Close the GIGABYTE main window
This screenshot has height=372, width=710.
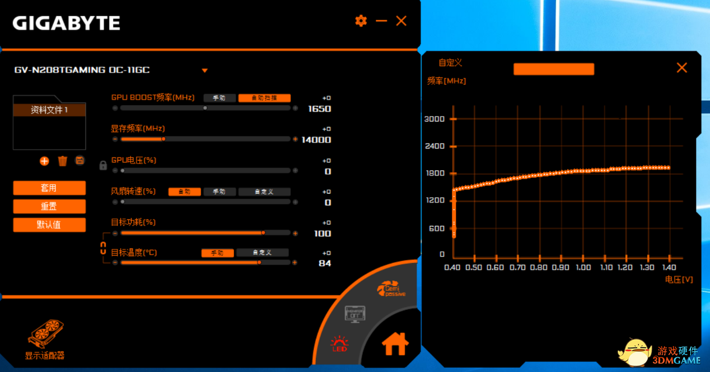401,21
